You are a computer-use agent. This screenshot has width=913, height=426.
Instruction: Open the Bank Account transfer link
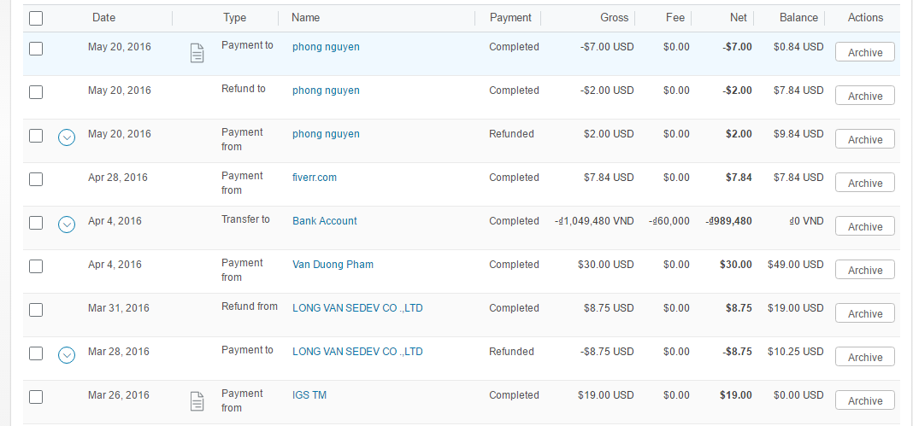coord(325,221)
